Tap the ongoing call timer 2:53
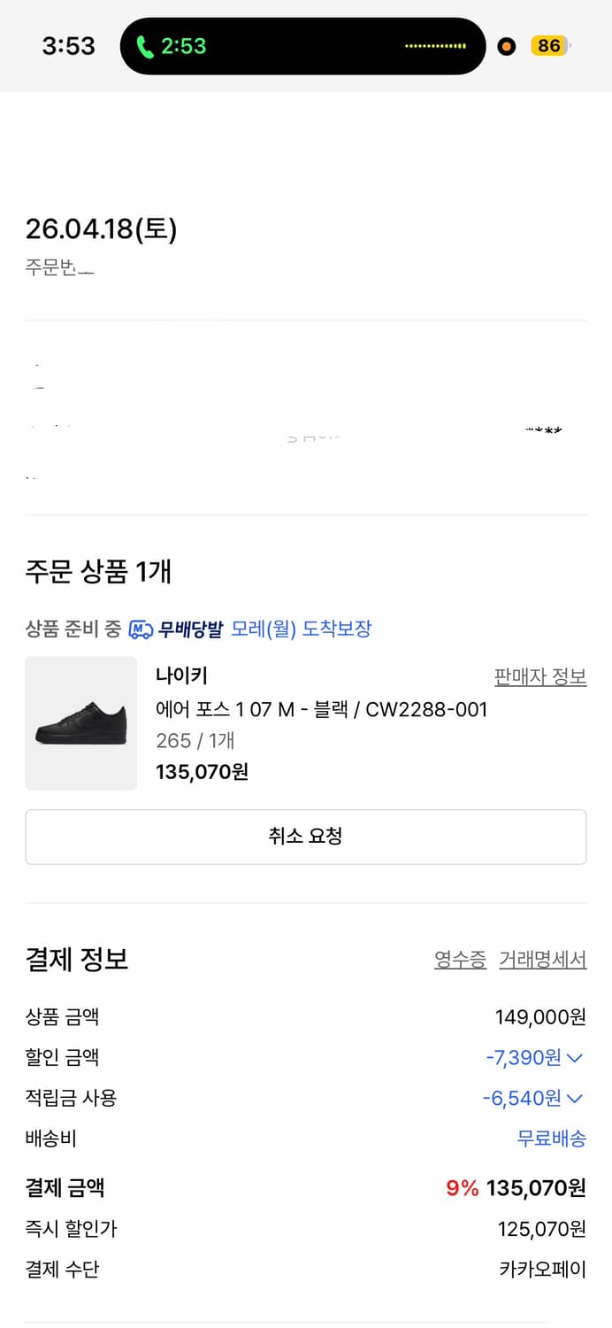This screenshot has height=1328, width=612. pyautogui.click(x=184, y=46)
